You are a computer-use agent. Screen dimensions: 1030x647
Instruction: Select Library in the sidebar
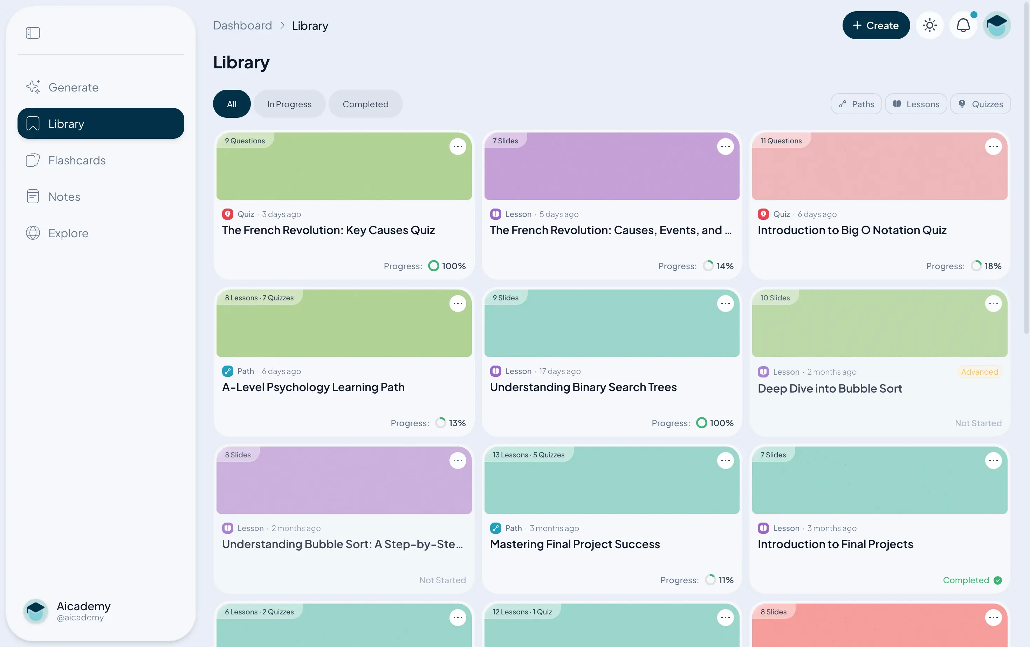click(101, 124)
